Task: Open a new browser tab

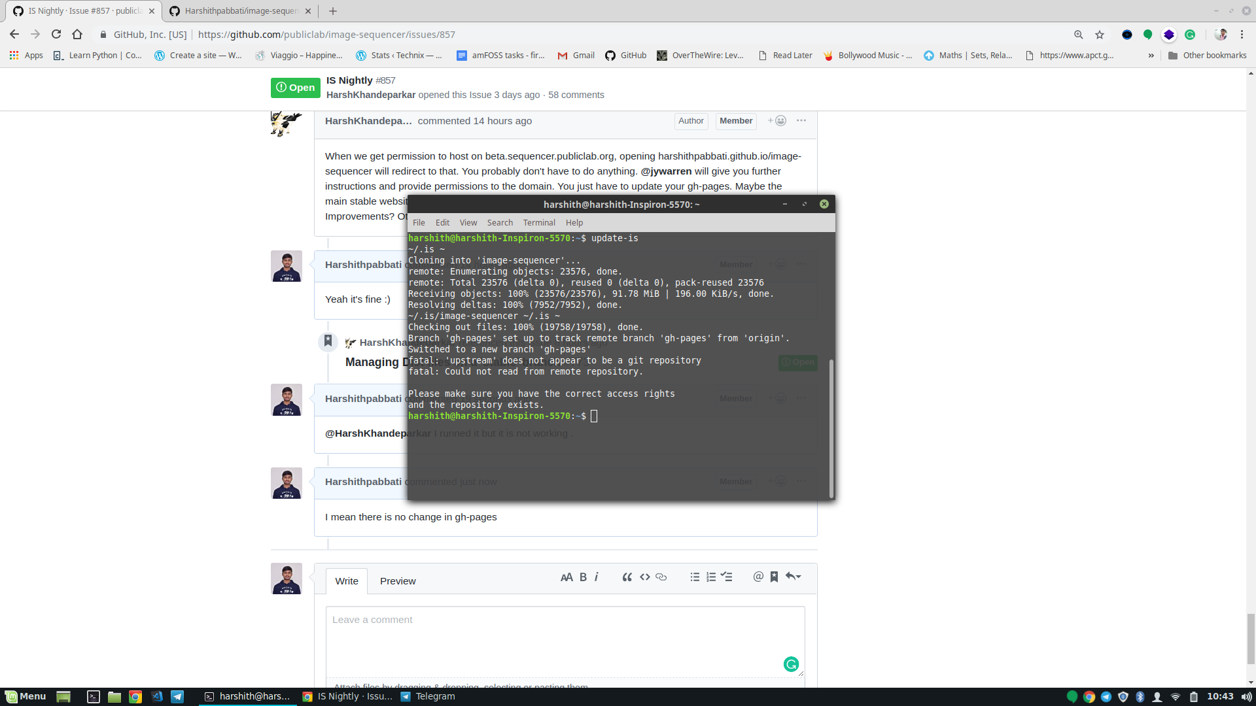Action: tap(333, 11)
